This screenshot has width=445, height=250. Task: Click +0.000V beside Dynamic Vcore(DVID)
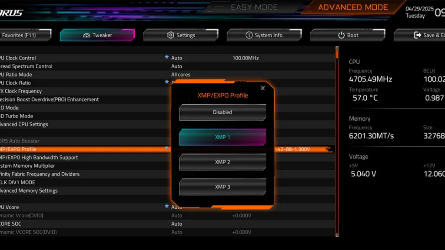(242, 215)
